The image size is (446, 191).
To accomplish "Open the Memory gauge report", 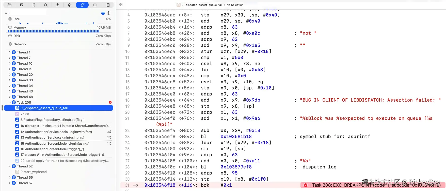I will point(59,29).
